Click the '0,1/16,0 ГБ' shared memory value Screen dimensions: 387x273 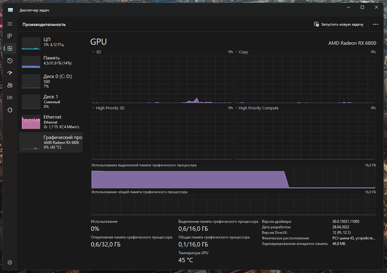[193, 244]
